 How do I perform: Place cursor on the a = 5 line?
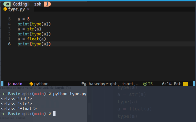pos(24,19)
